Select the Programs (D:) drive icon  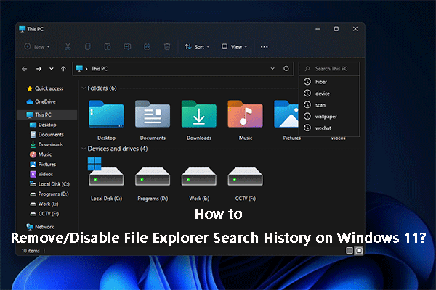[x=153, y=176]
